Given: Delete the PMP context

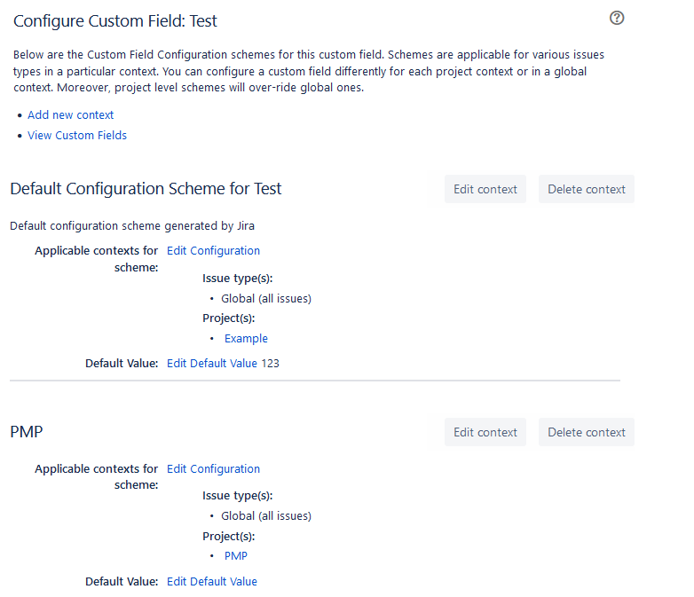Looking at the screenshot, I should (x=586, y=432).
